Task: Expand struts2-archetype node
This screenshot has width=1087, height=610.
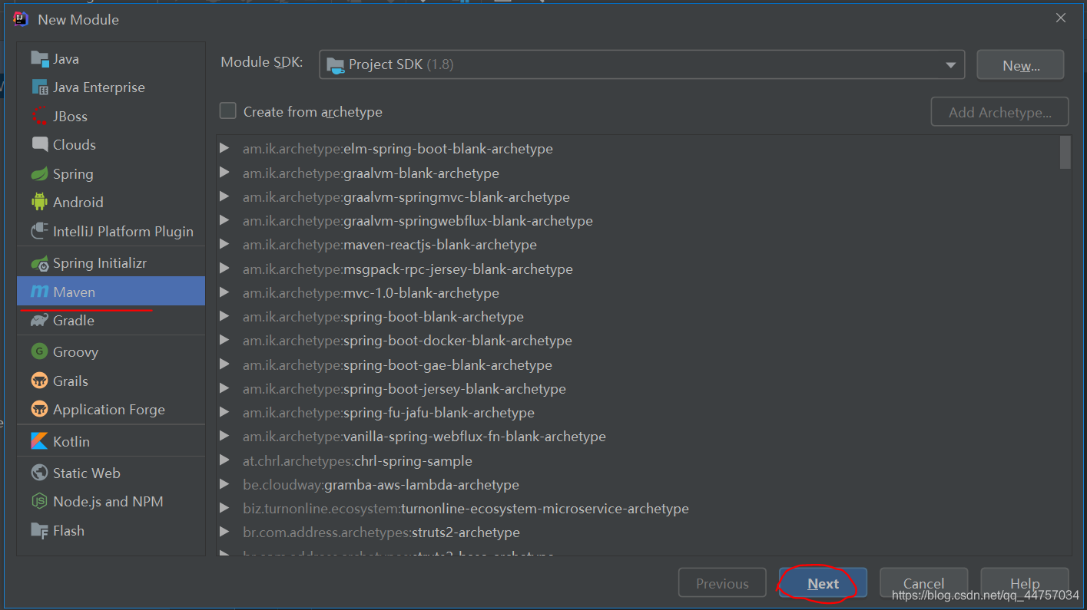Action: (224, 532)
